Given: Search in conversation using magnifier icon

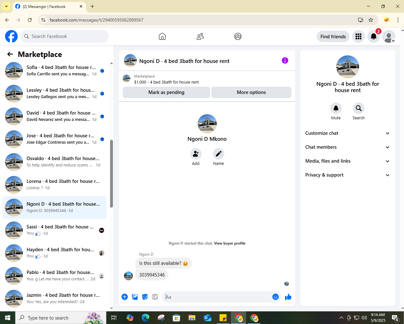Looking at the screenshot, I should [359, 108].
